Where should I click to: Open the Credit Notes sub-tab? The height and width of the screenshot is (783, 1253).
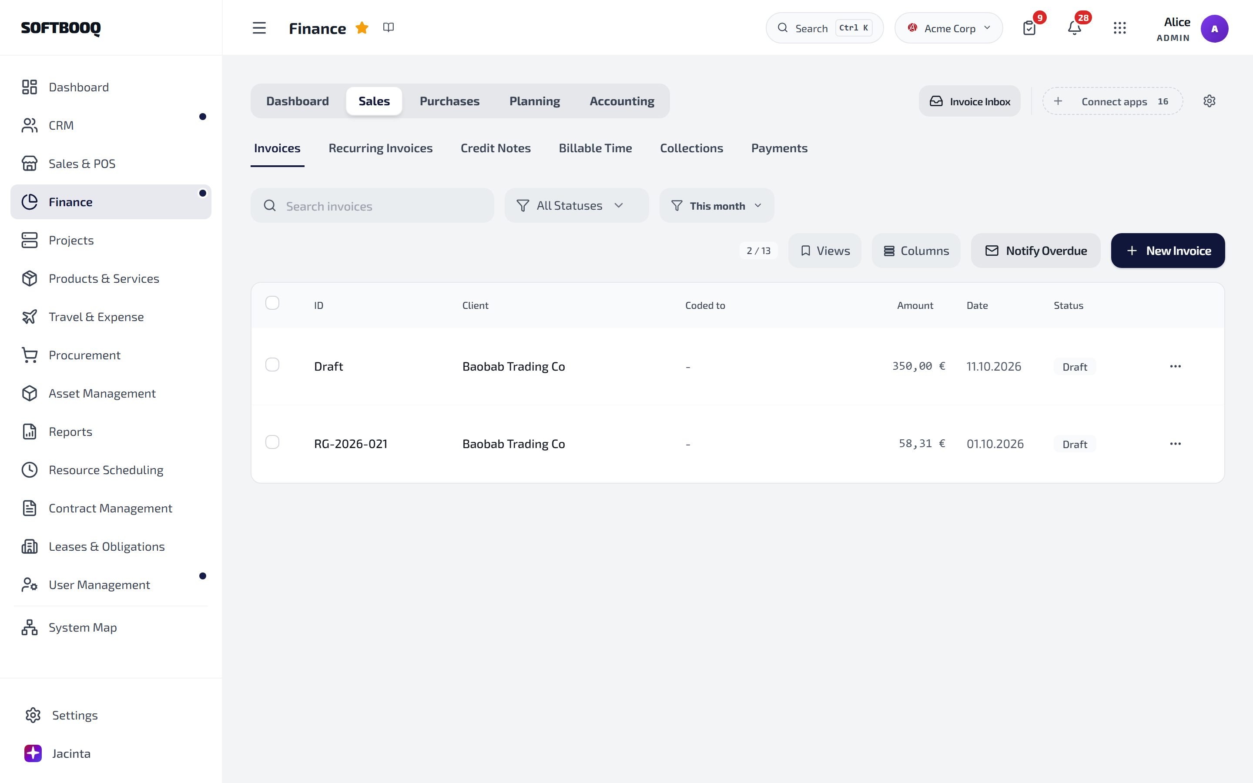pos(496,148)
